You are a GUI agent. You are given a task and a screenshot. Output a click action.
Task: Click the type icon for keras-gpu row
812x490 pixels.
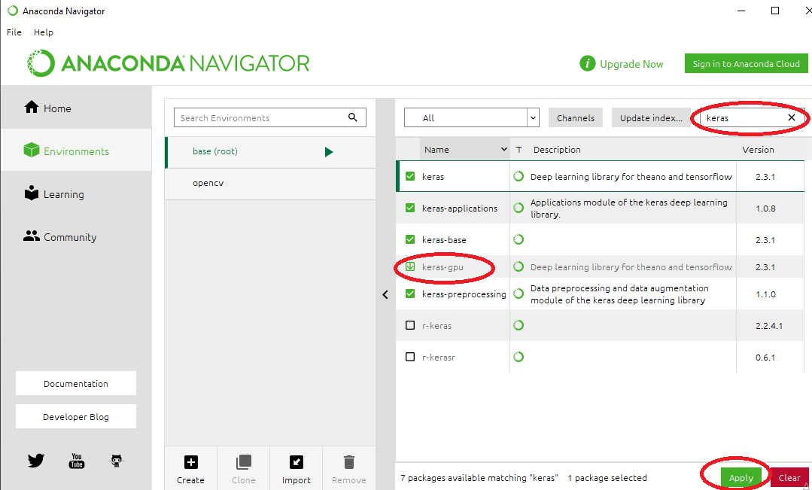click(x=519, y=266)
